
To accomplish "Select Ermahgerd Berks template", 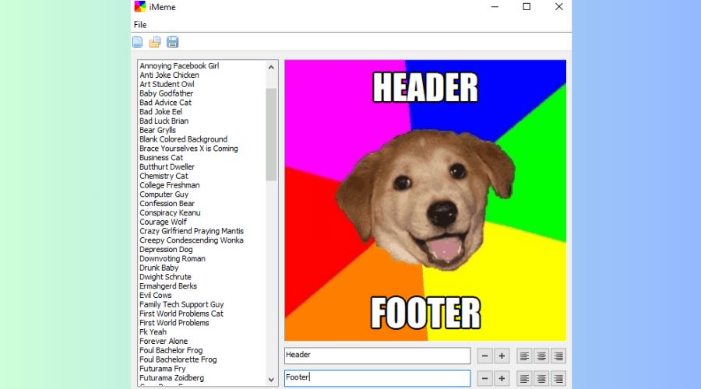I will pyautogui.click(x=168, y=286).
